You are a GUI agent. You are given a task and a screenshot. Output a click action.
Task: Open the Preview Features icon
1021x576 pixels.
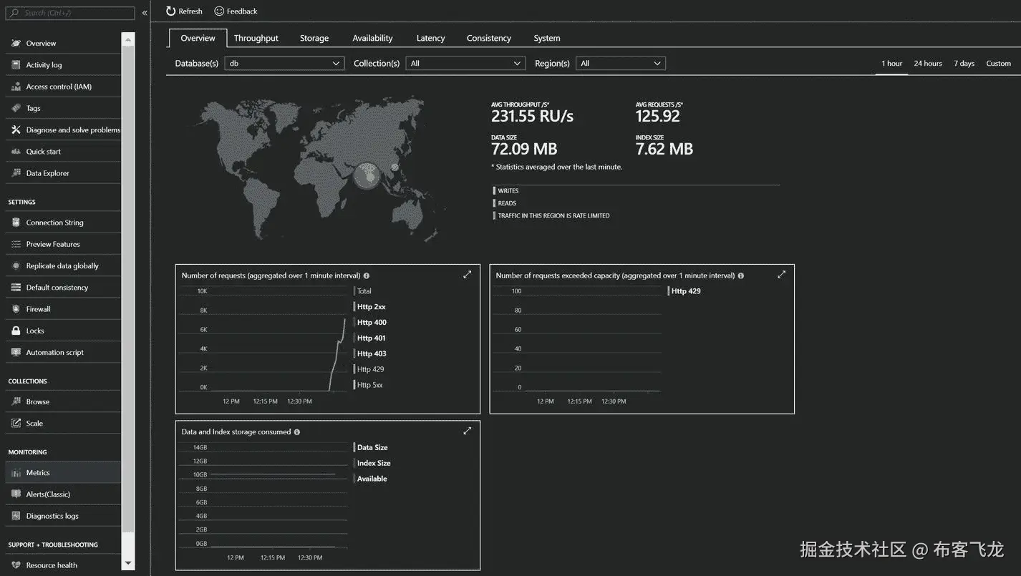click(x=16, y=244)
